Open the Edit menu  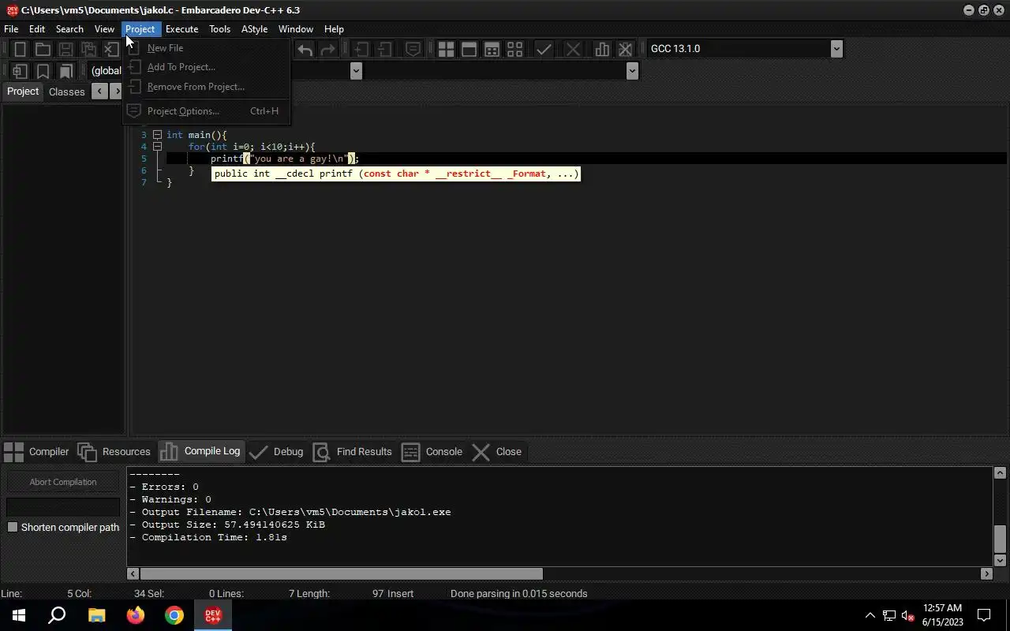[x=37, y=29]
